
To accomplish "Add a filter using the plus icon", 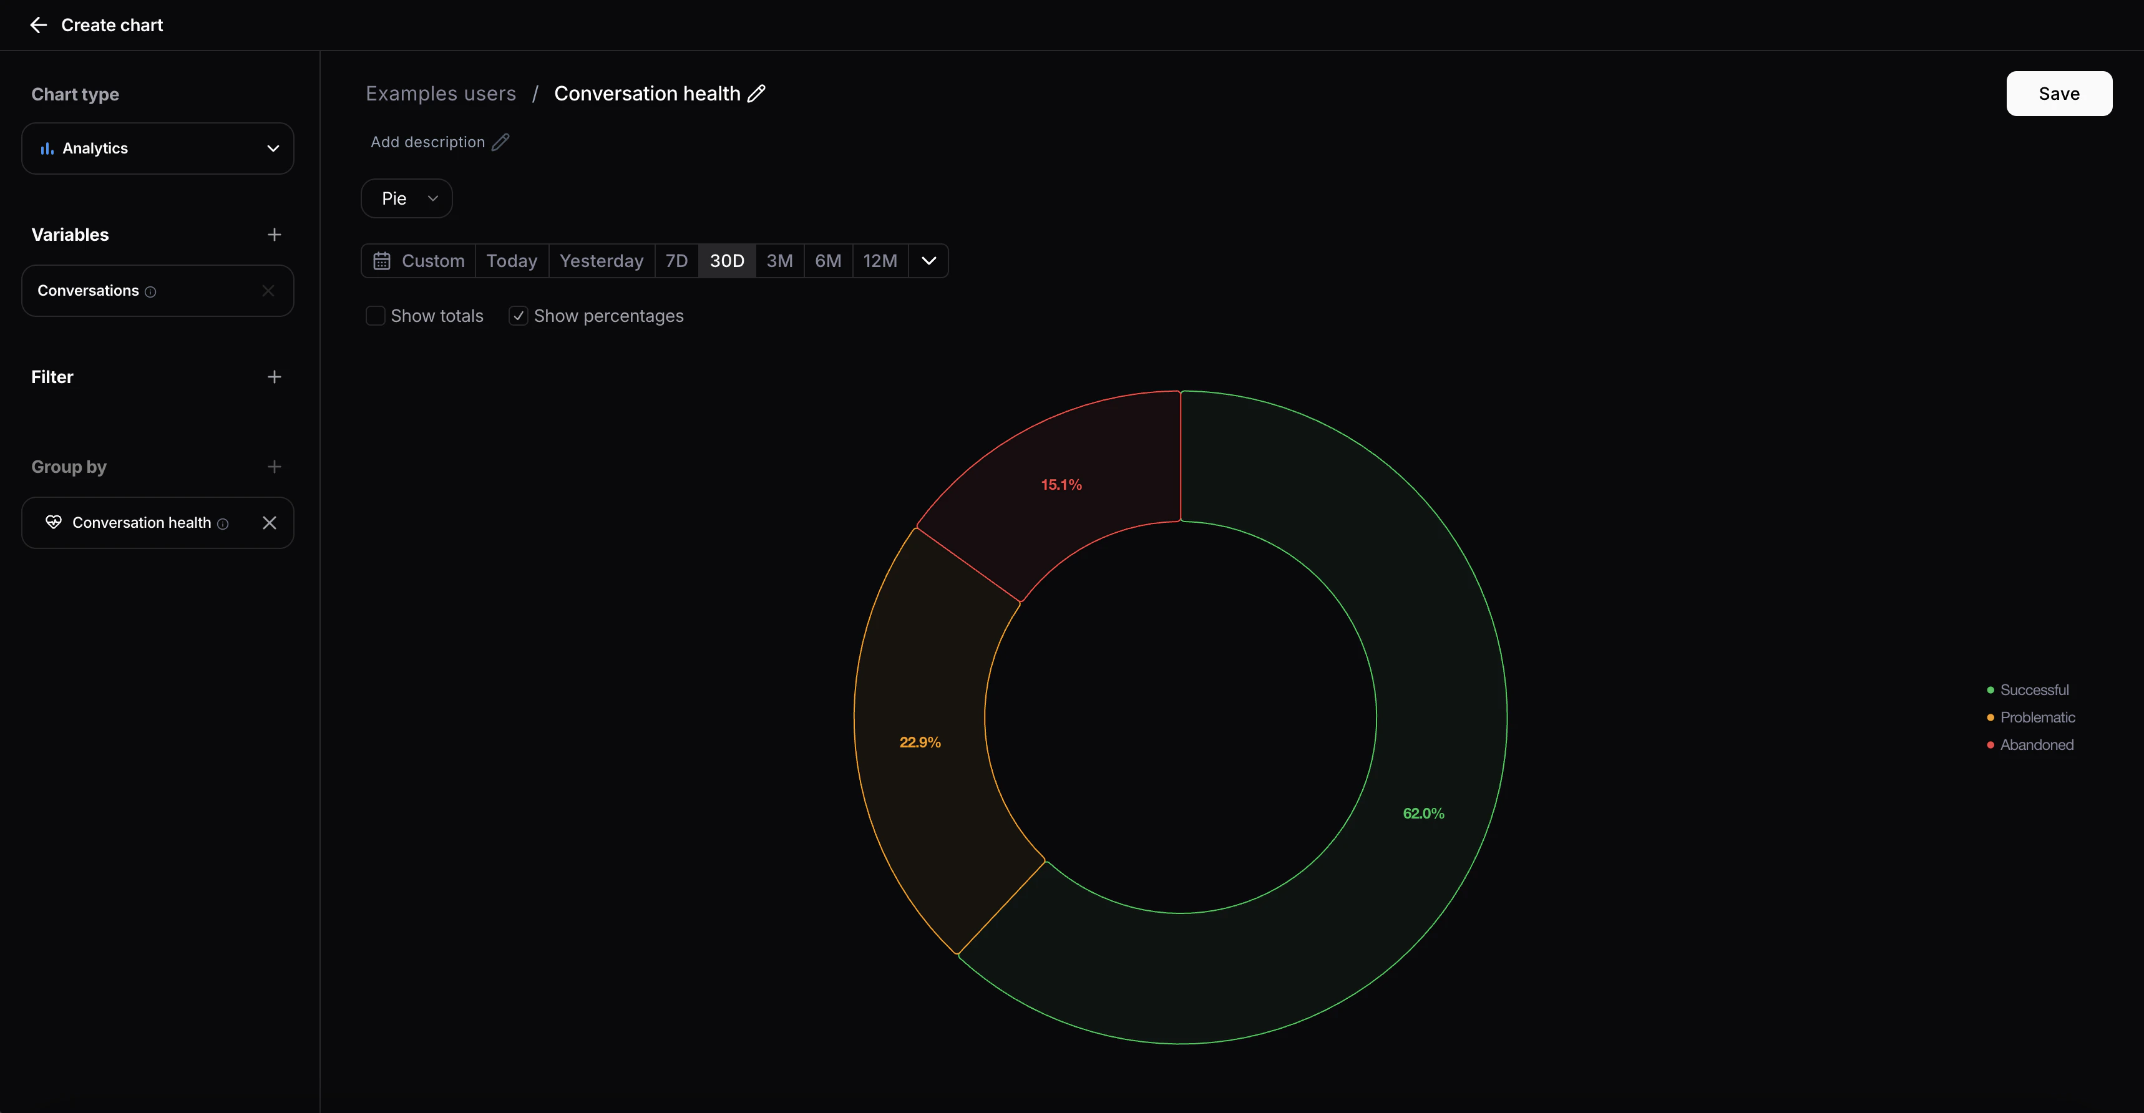I will click(275, 377).
